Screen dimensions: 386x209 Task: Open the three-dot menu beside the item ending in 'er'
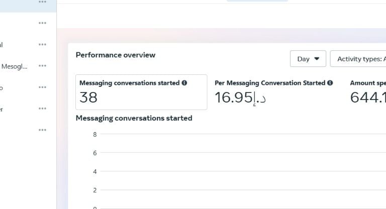[42, 109]
